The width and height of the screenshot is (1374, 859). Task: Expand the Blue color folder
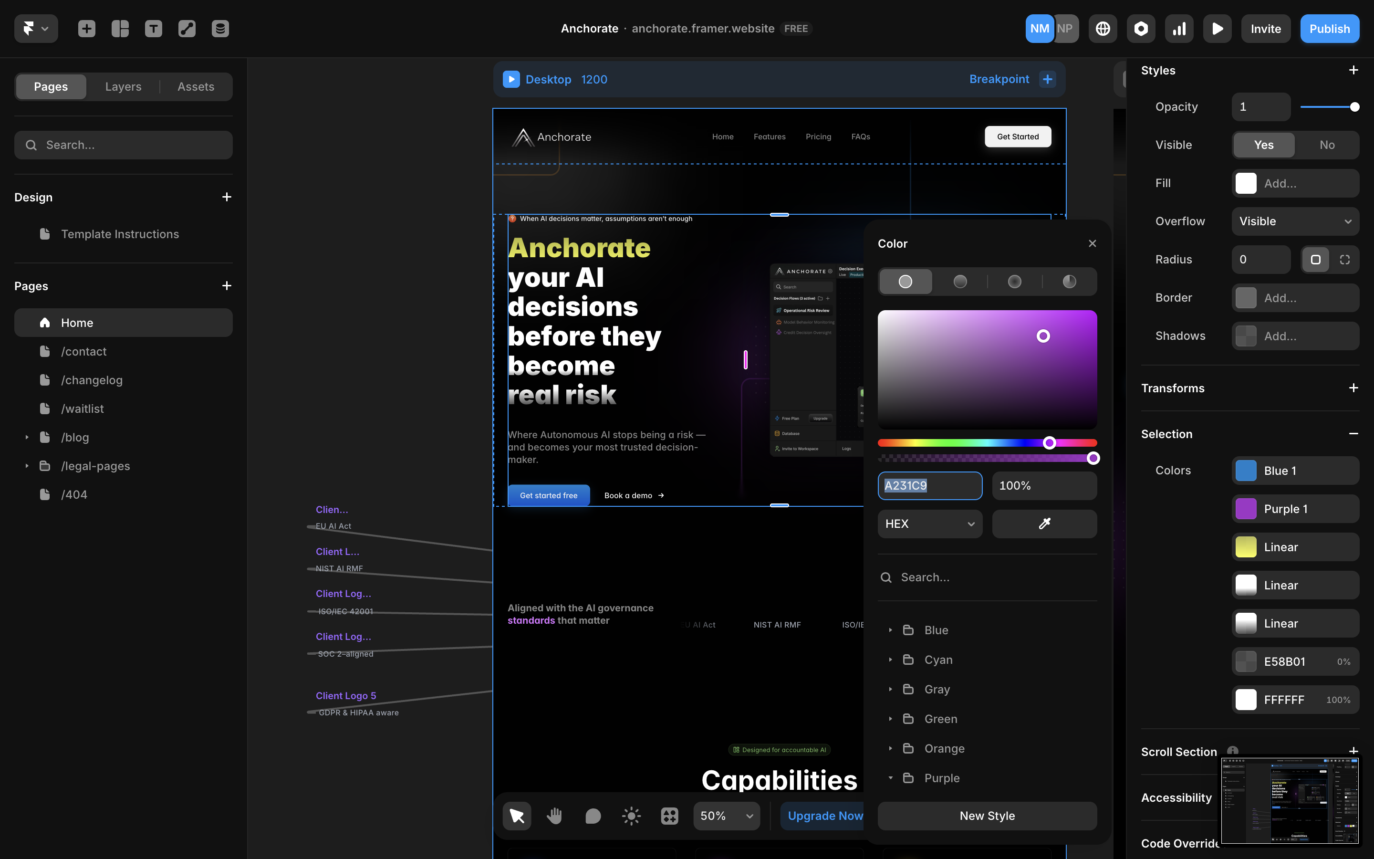[x=890, y=630]
